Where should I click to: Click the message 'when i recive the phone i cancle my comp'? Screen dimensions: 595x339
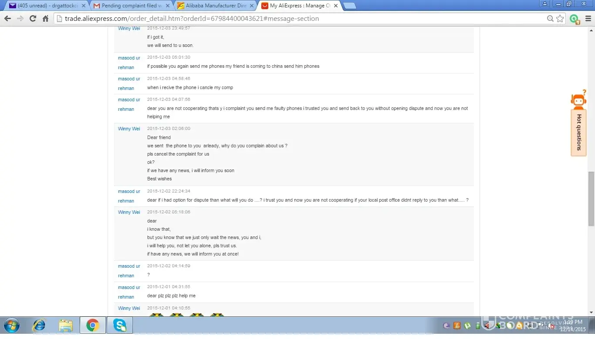coord(190,87)
